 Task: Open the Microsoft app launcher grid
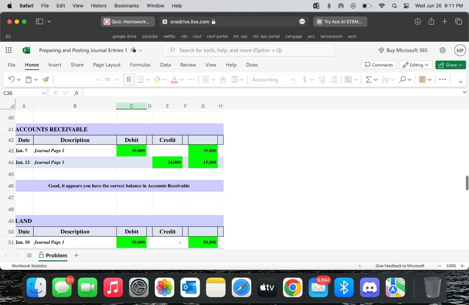[x=9, y=50]
